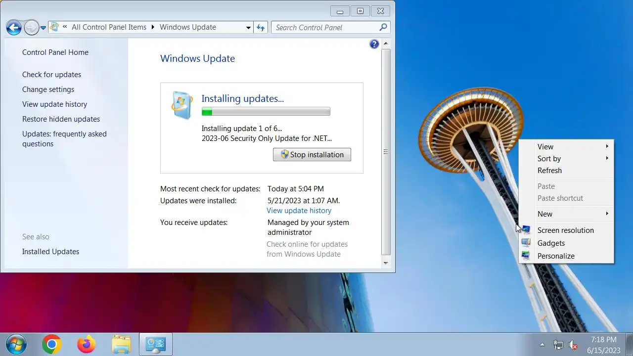
Task: Open Updates frequently asked questions link
Action: 64,139
